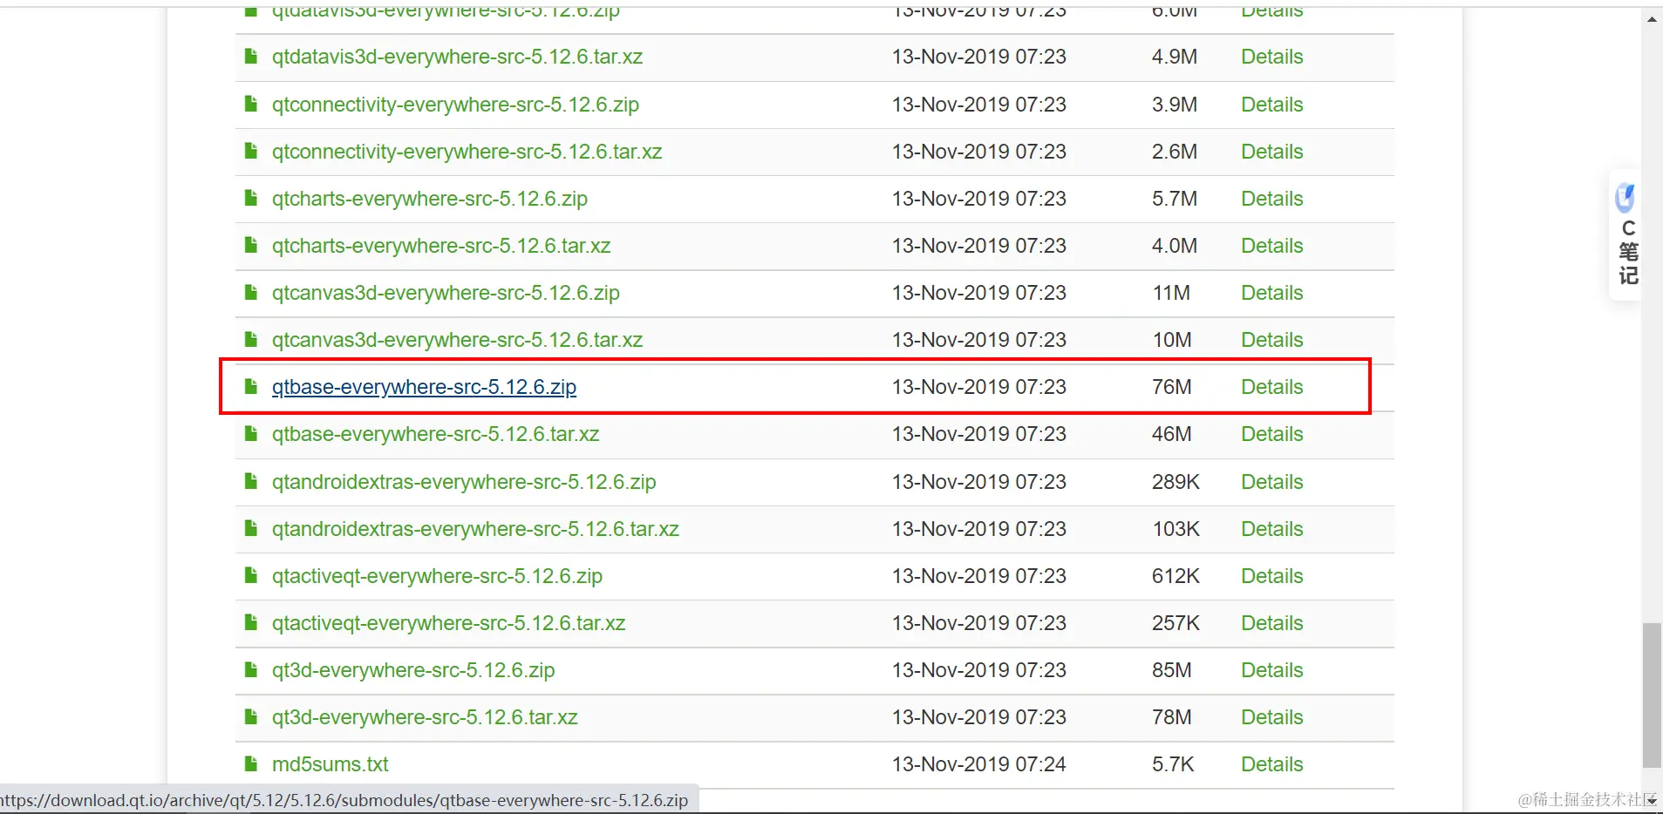Click file icon beside qt3d-everywhere-src-5.12.6.tar.xz
Screen dimensions: 1663x814
[x=251, y=717]
